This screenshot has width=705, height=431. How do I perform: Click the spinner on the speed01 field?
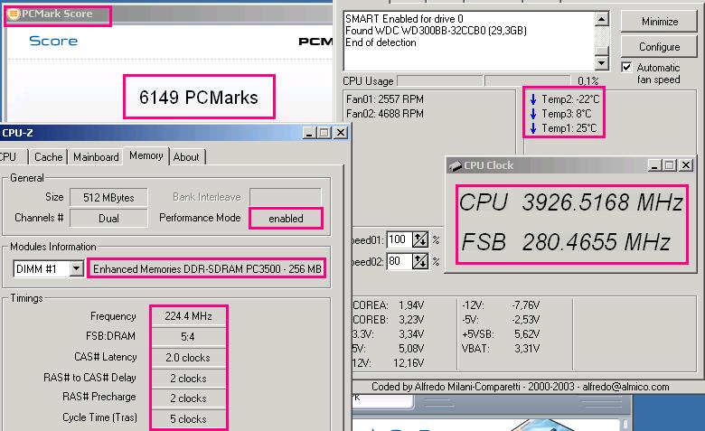click(420, 239)
